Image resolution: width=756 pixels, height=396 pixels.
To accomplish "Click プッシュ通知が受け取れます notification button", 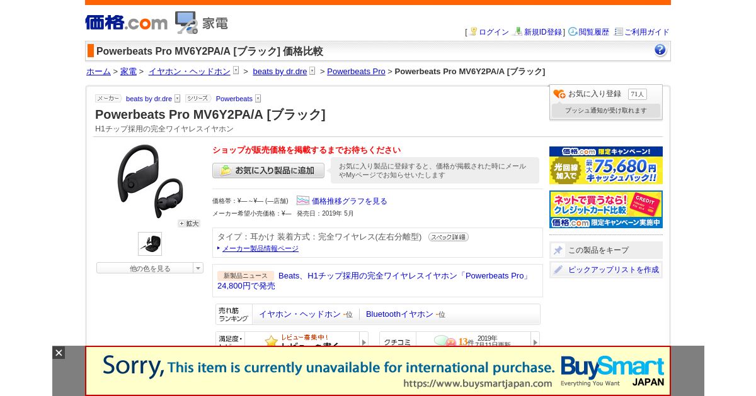I will pos(606,111).
